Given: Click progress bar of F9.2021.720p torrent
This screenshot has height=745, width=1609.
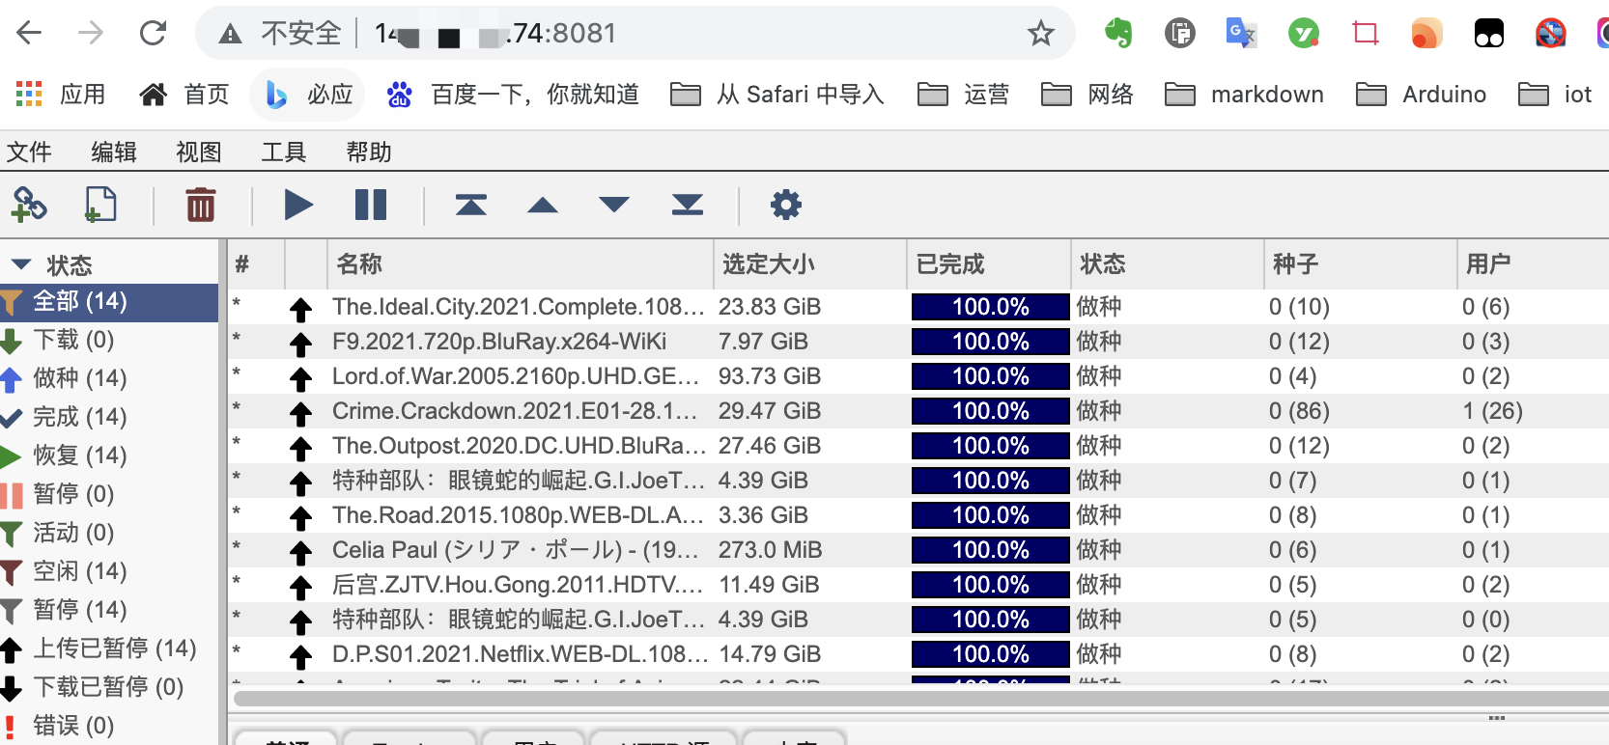Looking at the screenshot, I should click(990, 342).
